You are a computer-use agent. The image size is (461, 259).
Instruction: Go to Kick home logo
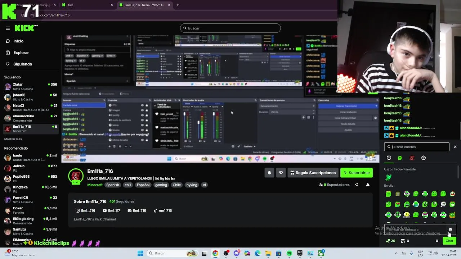26,28
